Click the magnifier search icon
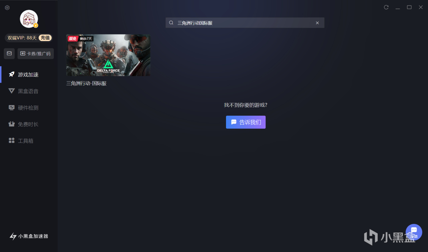The width and height of the screenshot is (428, 252). [171, 23]
